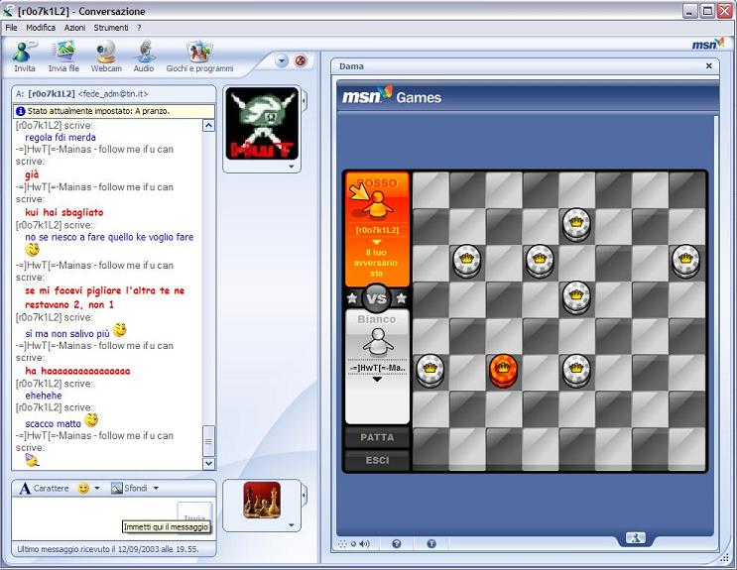Click the VS badge between the players
Image resolution: width=737 pixels, height=570 pixels.
pyautogui.click(x=377, y=298)
